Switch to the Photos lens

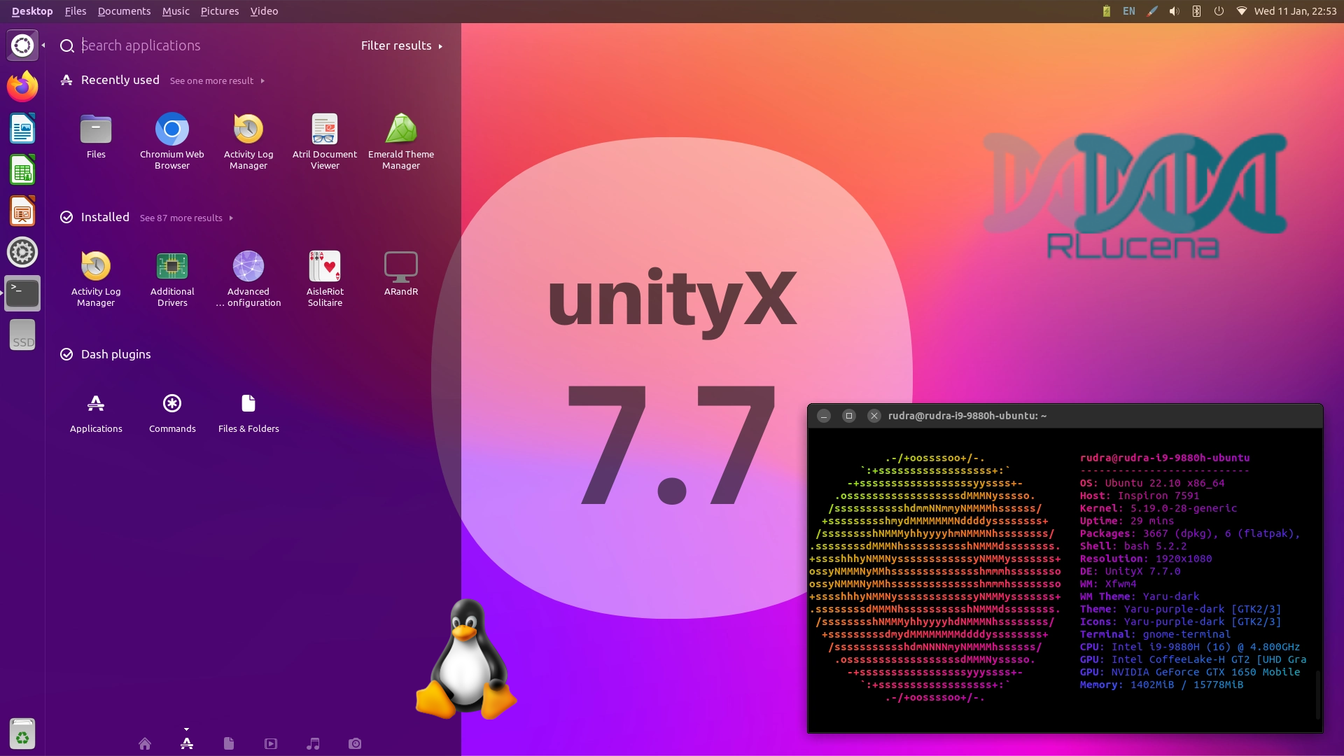355,743
